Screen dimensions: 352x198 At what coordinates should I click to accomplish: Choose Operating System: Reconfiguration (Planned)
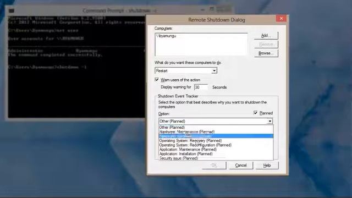pos(216,145)
